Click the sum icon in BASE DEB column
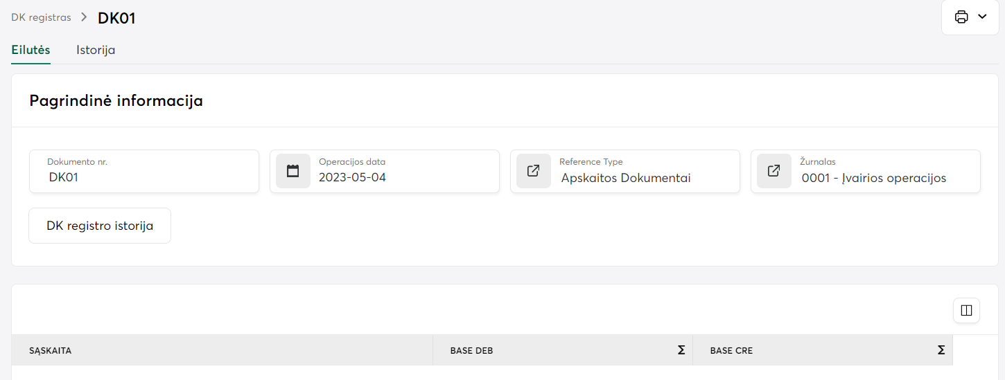This screenshot has height=380, width=1005. pos(681,350)
